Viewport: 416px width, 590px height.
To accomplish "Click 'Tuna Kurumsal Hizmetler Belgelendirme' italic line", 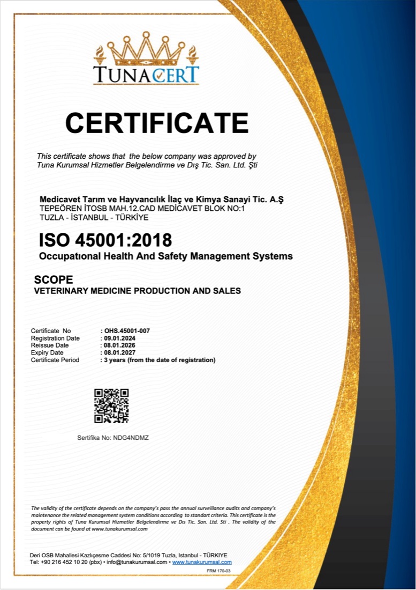I will [x=147, y=165].
